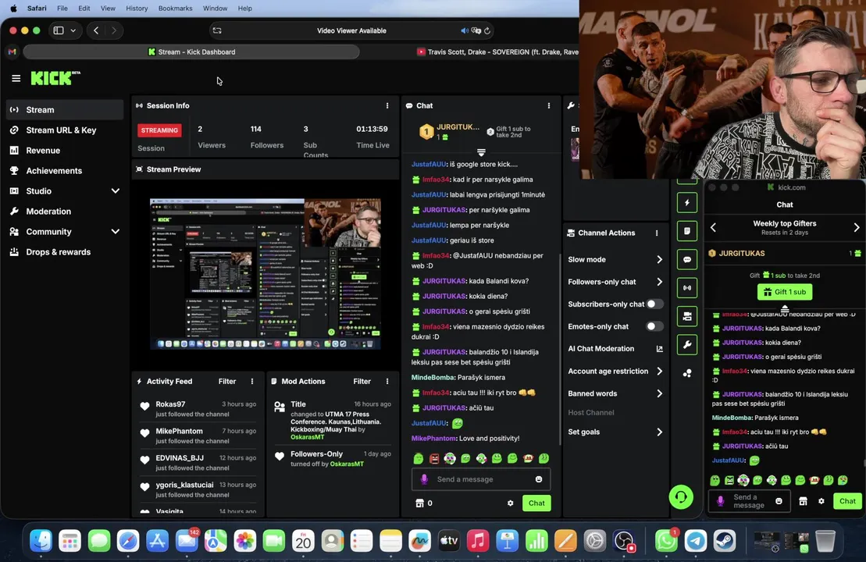
Task: Click the document widget icon in sidebar
Action: click(x=686, y=231)
